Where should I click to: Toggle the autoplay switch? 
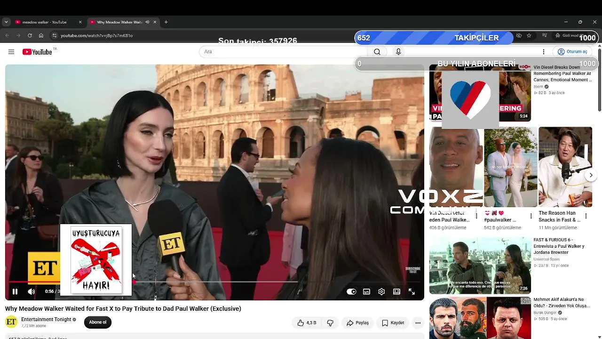[x=351, y=292]
